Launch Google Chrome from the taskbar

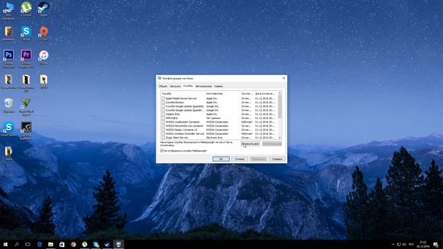pos(73,244)
